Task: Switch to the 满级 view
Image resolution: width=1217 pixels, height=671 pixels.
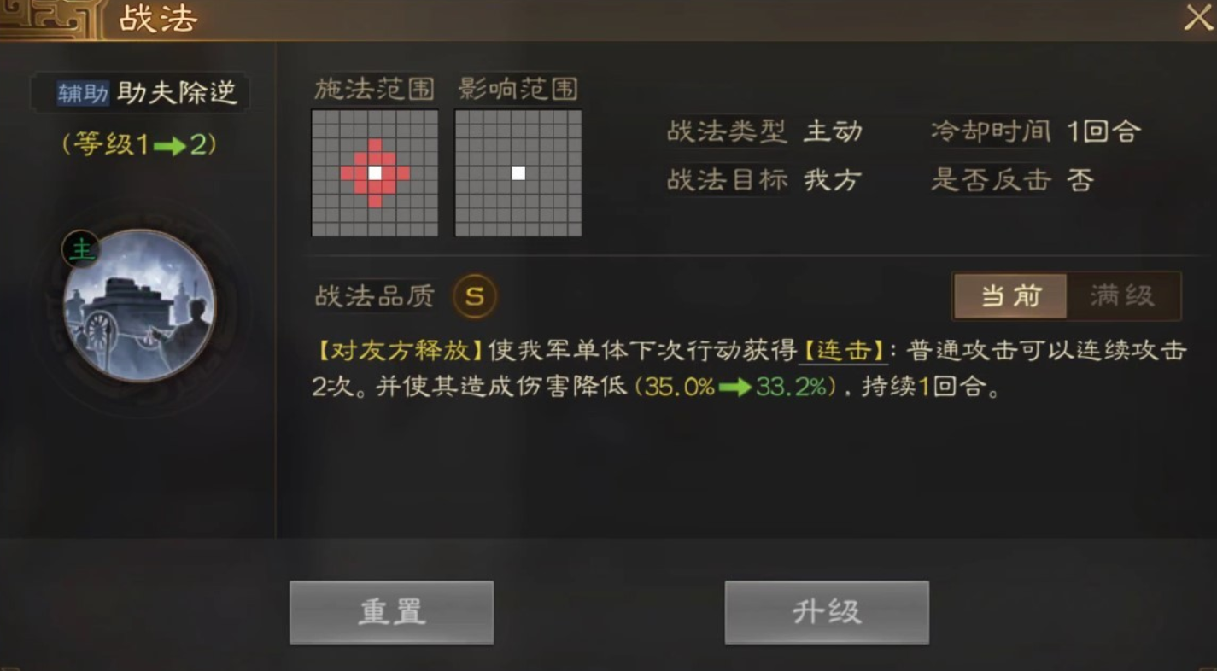Action: 1123,296
